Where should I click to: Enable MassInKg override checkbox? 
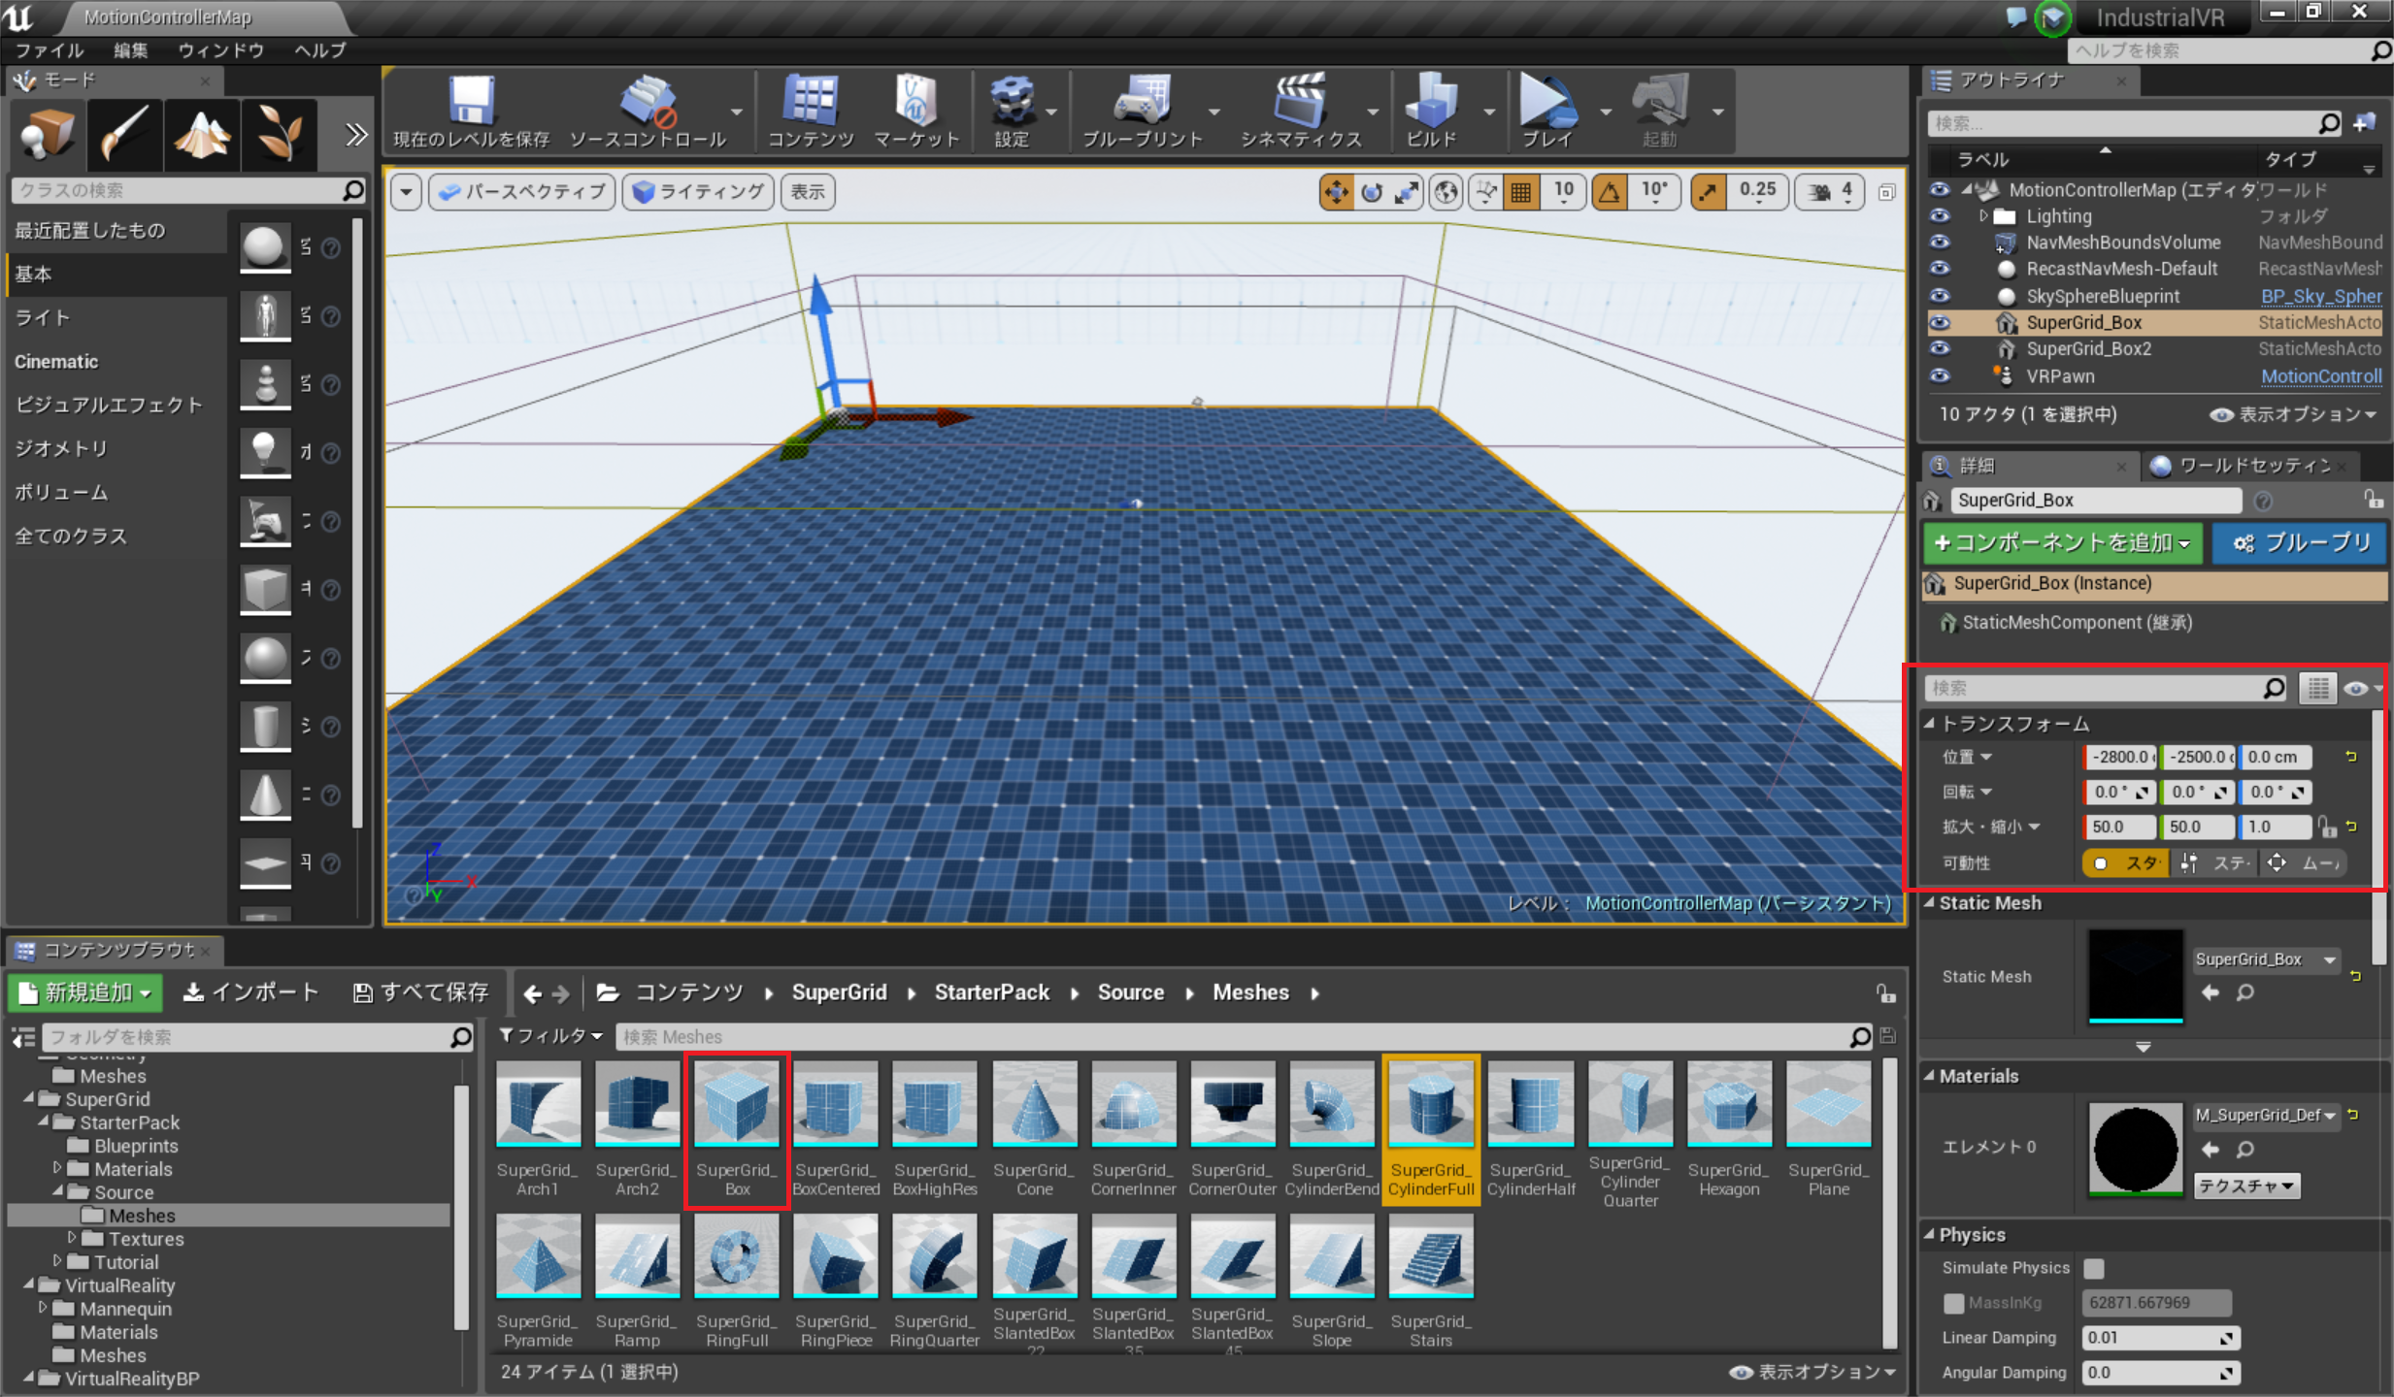pyautogui.click(x=1953, y=1303)
